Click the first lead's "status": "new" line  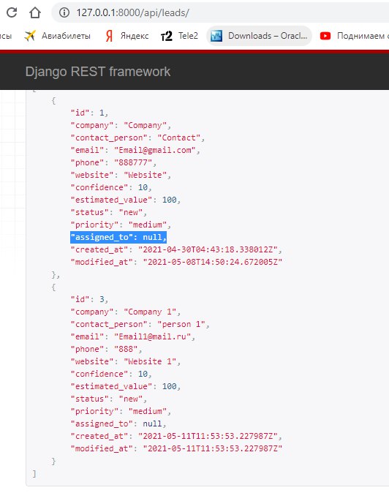pyautogui.click(x=109, y=212)
